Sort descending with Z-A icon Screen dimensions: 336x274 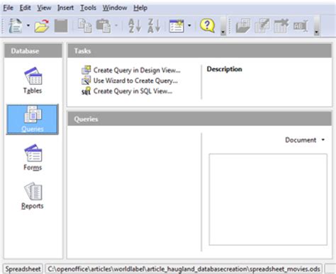(x=154, y=25)
